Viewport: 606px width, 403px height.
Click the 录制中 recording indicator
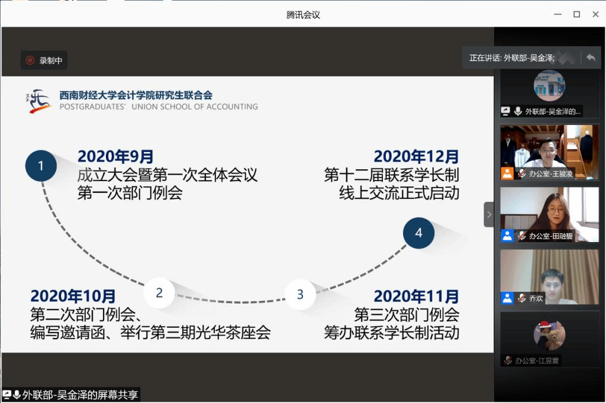point(44,60)
